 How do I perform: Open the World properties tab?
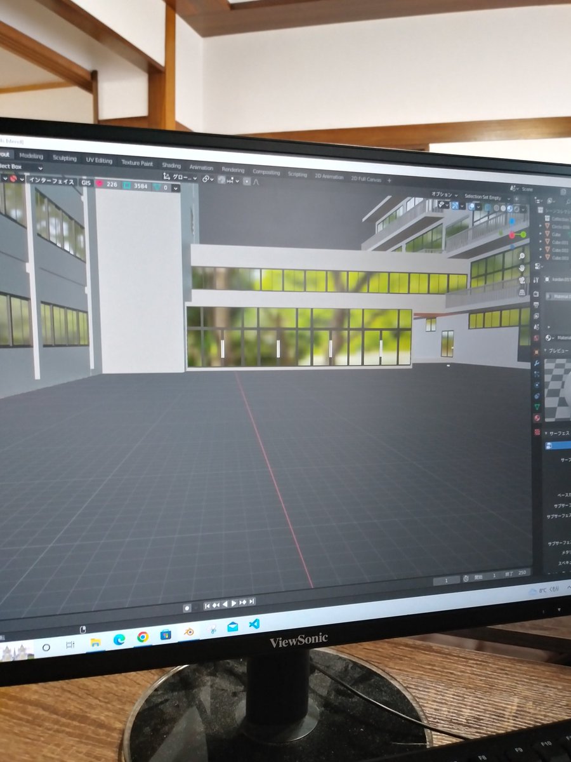(x=536, y=338)
